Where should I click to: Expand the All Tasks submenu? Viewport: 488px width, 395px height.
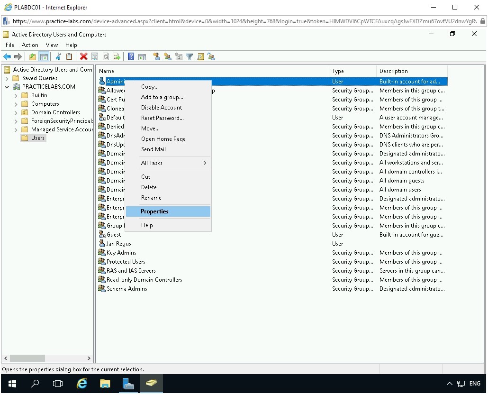tap(168, 163)
